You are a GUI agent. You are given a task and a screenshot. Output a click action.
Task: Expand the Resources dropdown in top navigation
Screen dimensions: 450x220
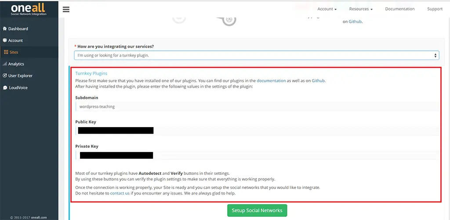coord(361,9)
